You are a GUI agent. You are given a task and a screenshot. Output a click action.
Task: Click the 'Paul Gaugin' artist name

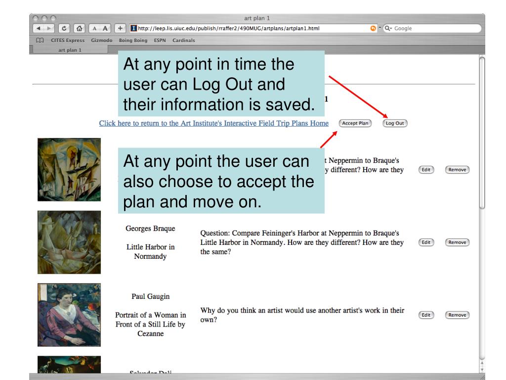tap(150, 296)
